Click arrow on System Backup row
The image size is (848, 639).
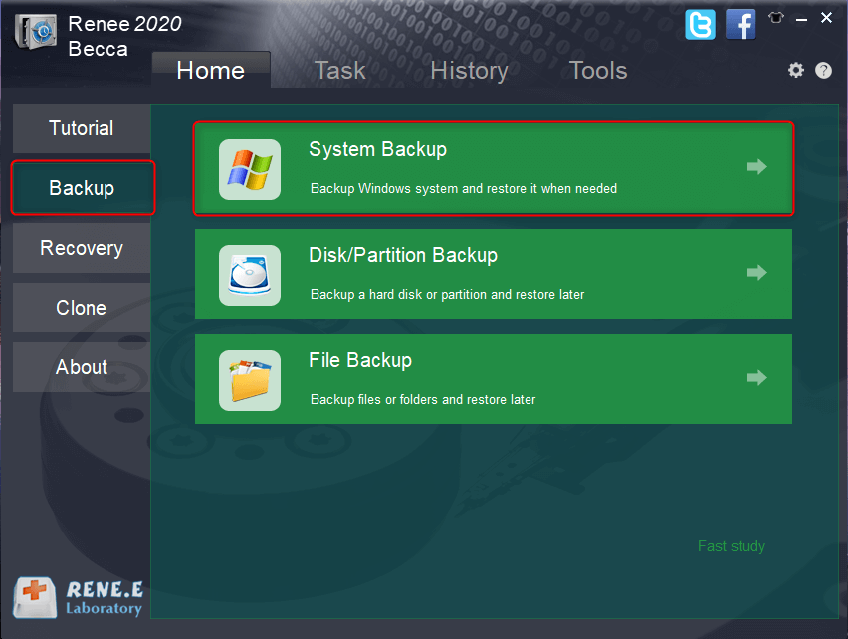pos(757,166)
